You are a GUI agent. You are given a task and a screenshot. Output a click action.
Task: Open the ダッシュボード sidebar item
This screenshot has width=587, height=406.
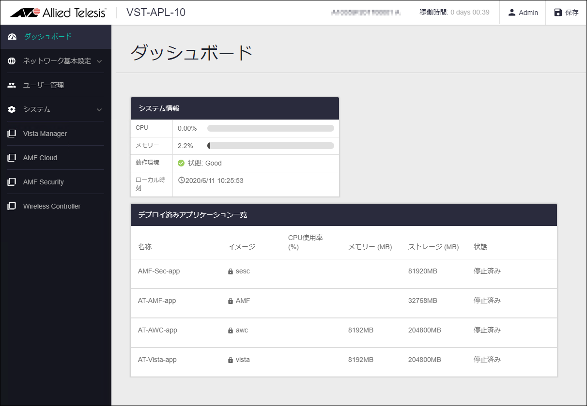[x=56, y=37]
